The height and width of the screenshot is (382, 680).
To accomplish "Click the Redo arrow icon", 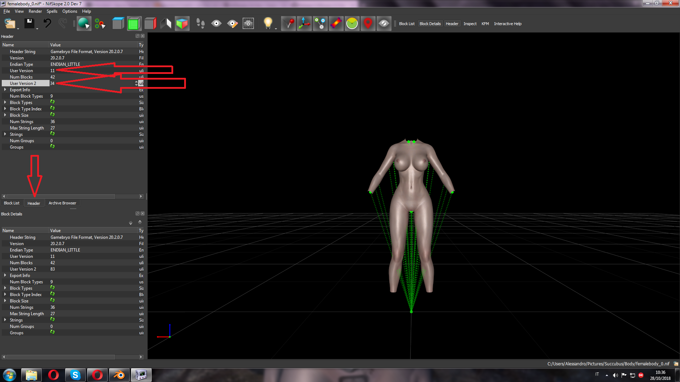I will pyautogui.click(x=63, y=24).
